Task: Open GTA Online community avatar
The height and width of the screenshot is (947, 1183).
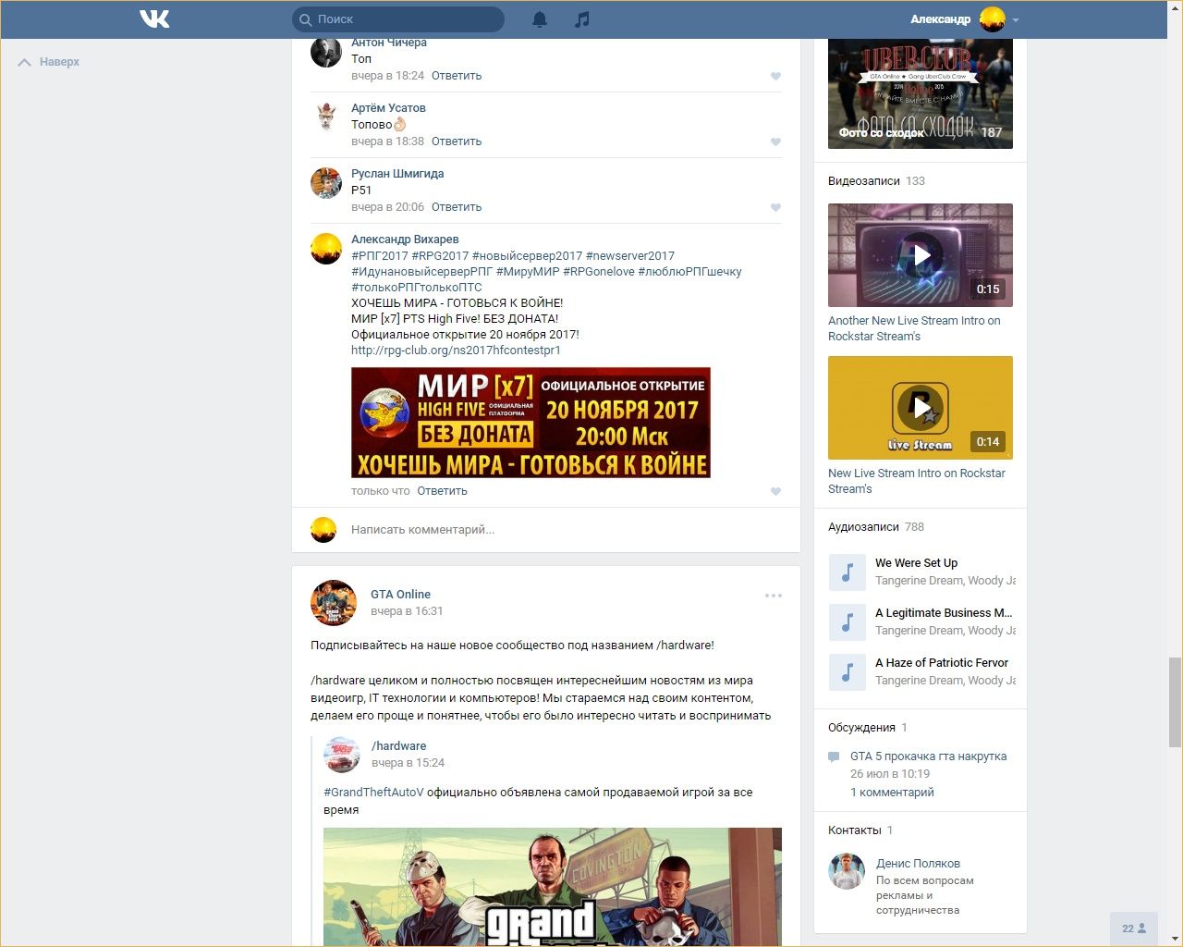Action: (x=334, y=603)
